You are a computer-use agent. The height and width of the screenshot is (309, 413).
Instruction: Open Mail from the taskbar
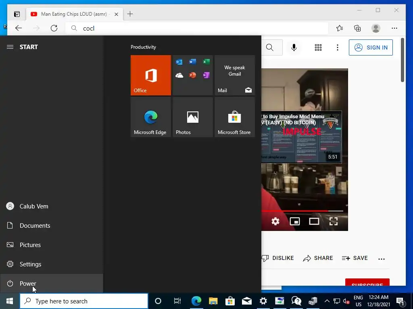tap(247, 301)
